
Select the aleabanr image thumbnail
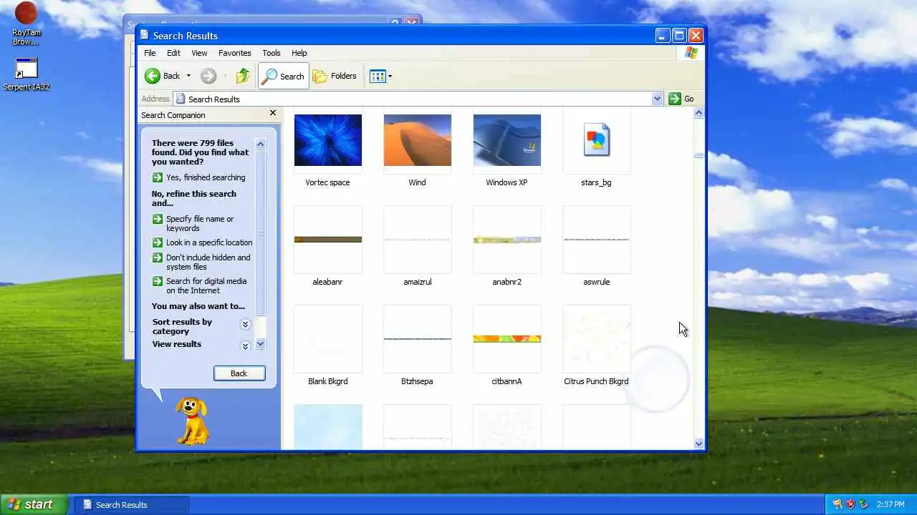(x=328, y=240)
